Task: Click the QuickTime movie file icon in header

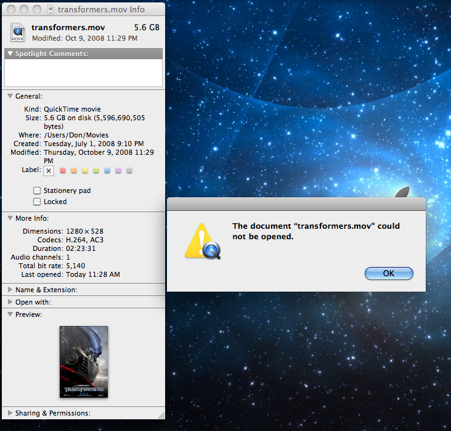Action: click(18, 32)
